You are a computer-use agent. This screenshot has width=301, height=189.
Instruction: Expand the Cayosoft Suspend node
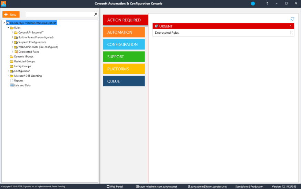coord(12,33)
